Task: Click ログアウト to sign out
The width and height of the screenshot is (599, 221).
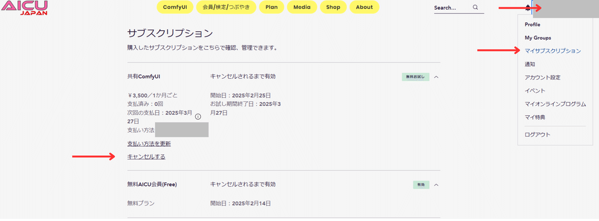Action: tap(537, 135)
